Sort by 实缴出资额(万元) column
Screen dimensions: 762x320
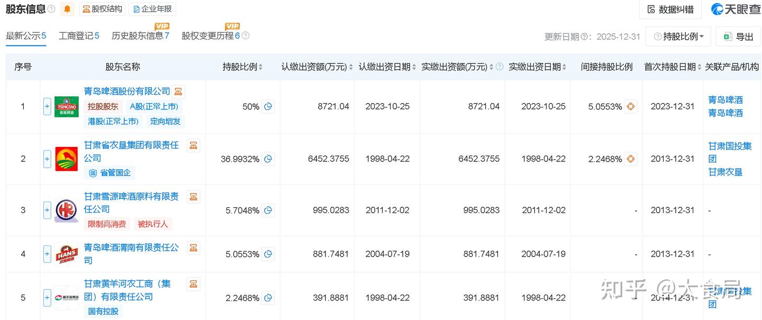pos(491,67)
